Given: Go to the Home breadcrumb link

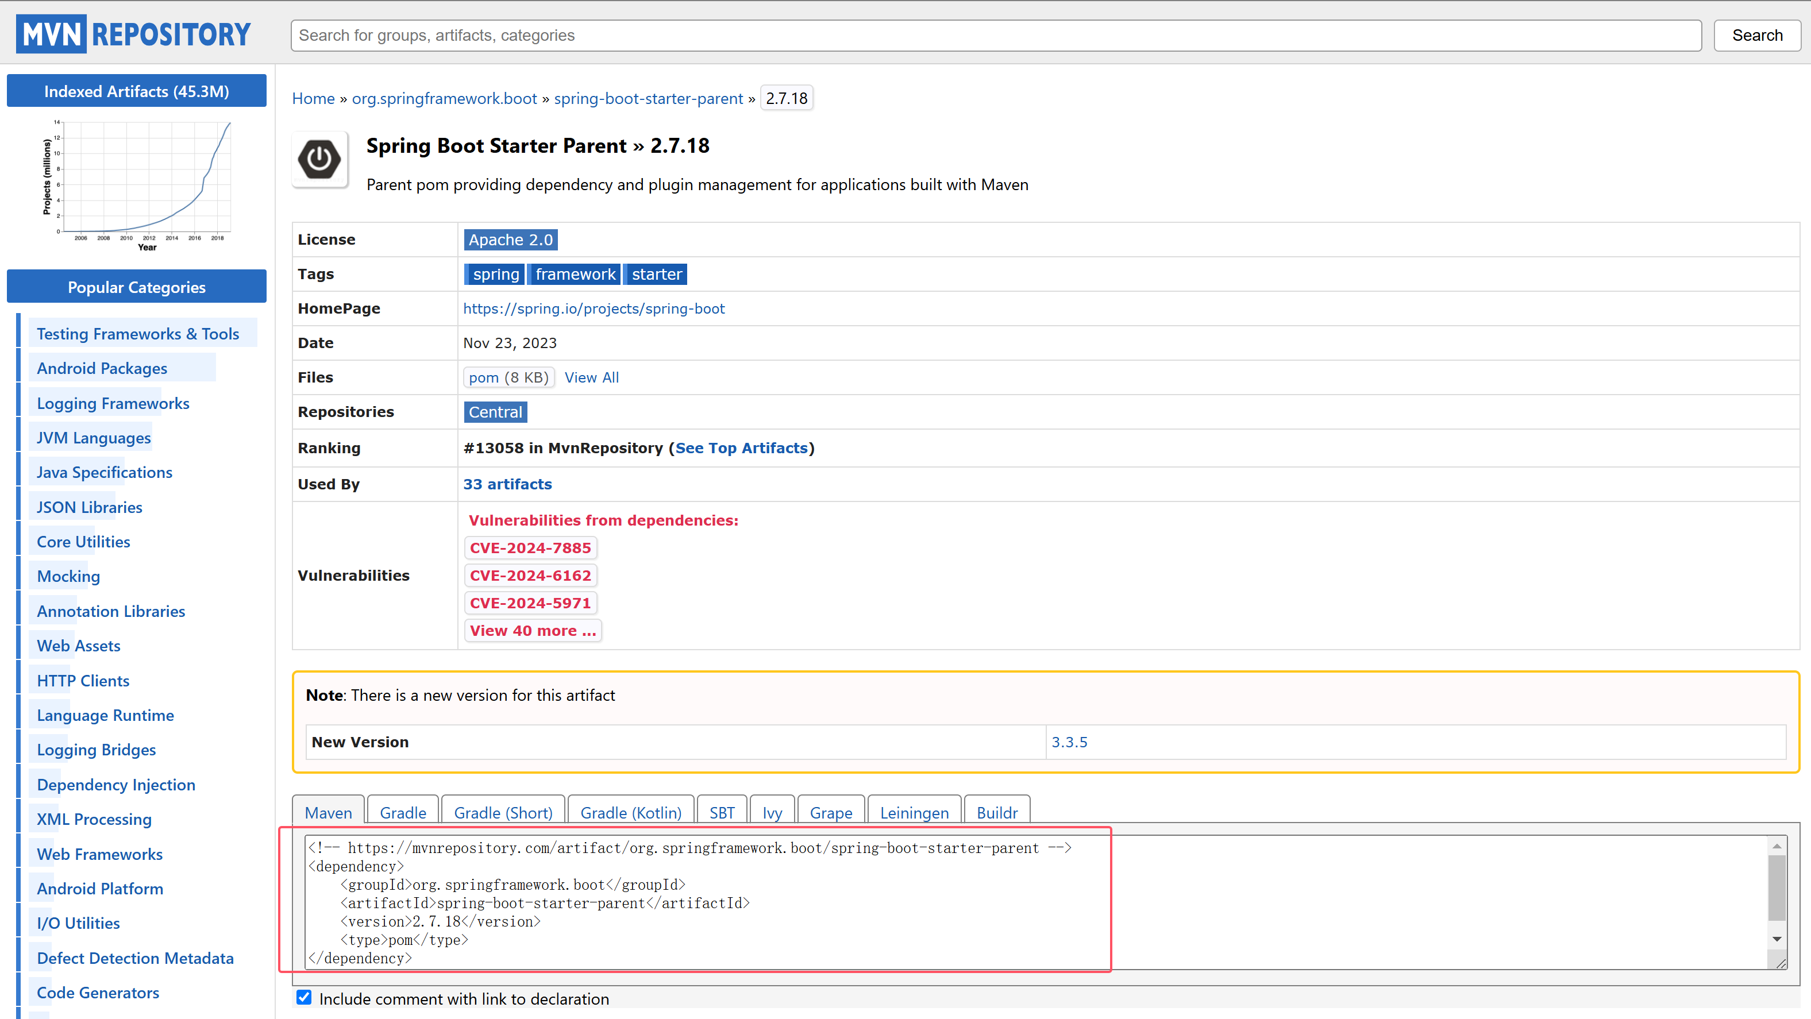Looking at the screenshot, I should click(313, 98).
